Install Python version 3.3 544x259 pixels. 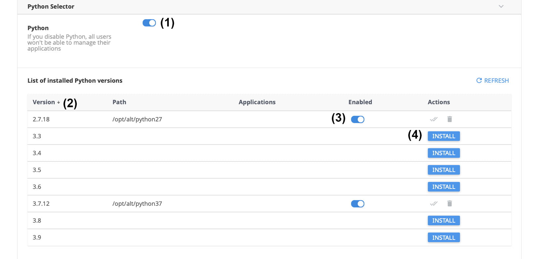(x=444, y=136)
